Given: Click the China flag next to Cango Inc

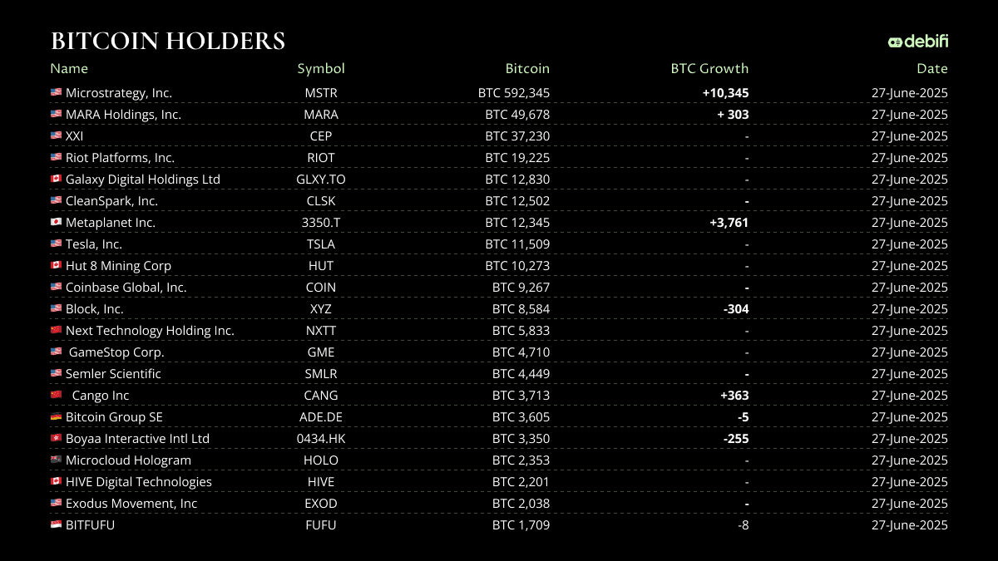Looking at the screenshot, I should point(56,396).
